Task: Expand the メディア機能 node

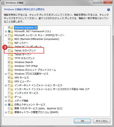Action: point(6,101)
